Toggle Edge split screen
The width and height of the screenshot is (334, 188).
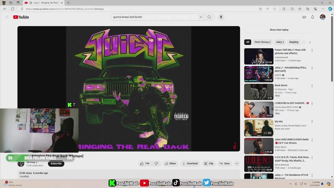tap(292, 9)
